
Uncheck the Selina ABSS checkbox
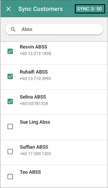click(x=10, y=101)
